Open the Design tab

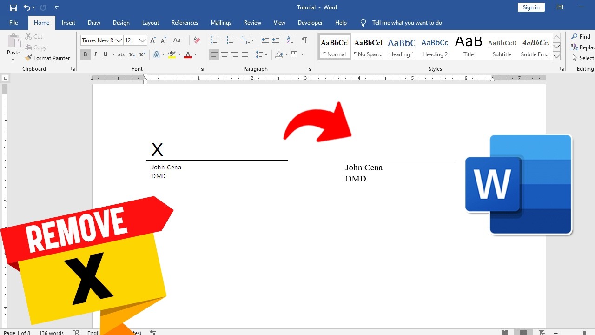[x=121, y=23]
